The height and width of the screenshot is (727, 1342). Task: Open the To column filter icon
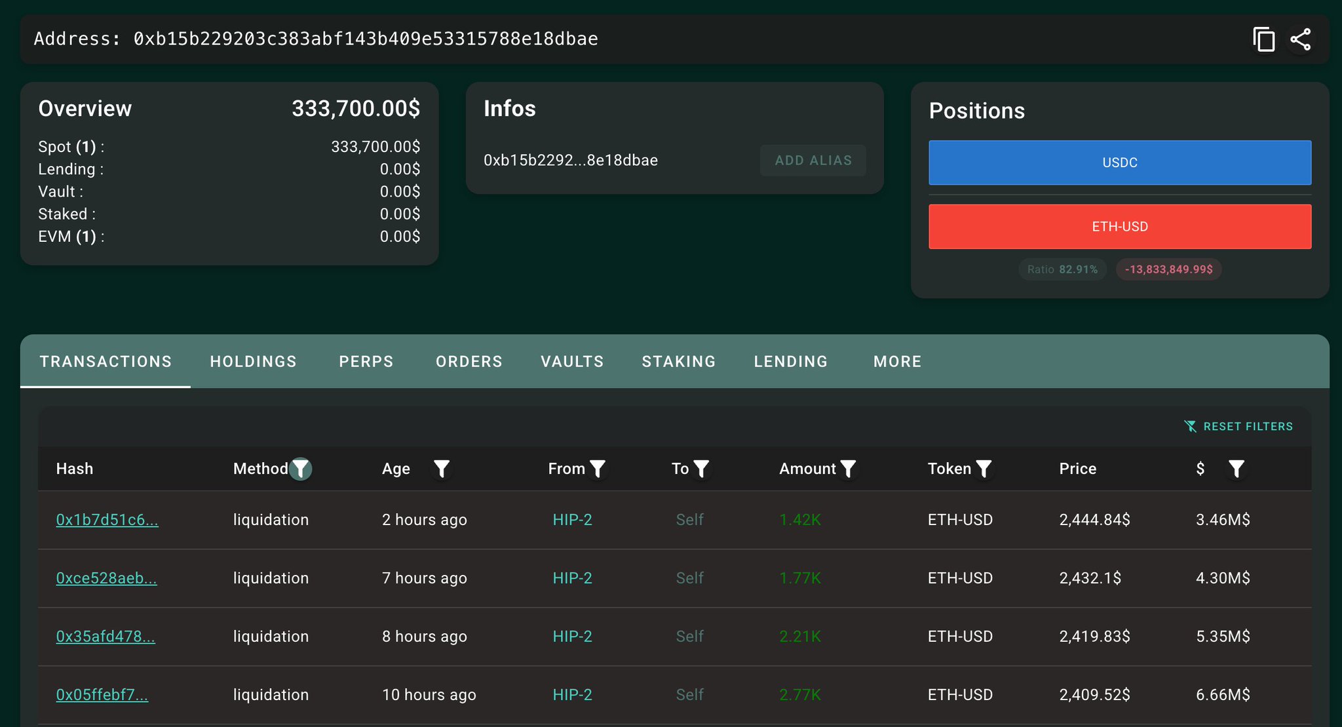coord(701,469)
